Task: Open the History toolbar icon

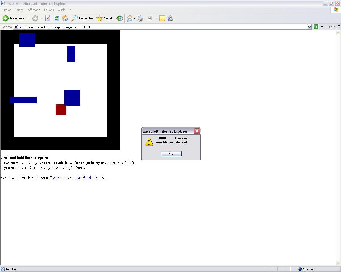Action: (x=120, y=18)
